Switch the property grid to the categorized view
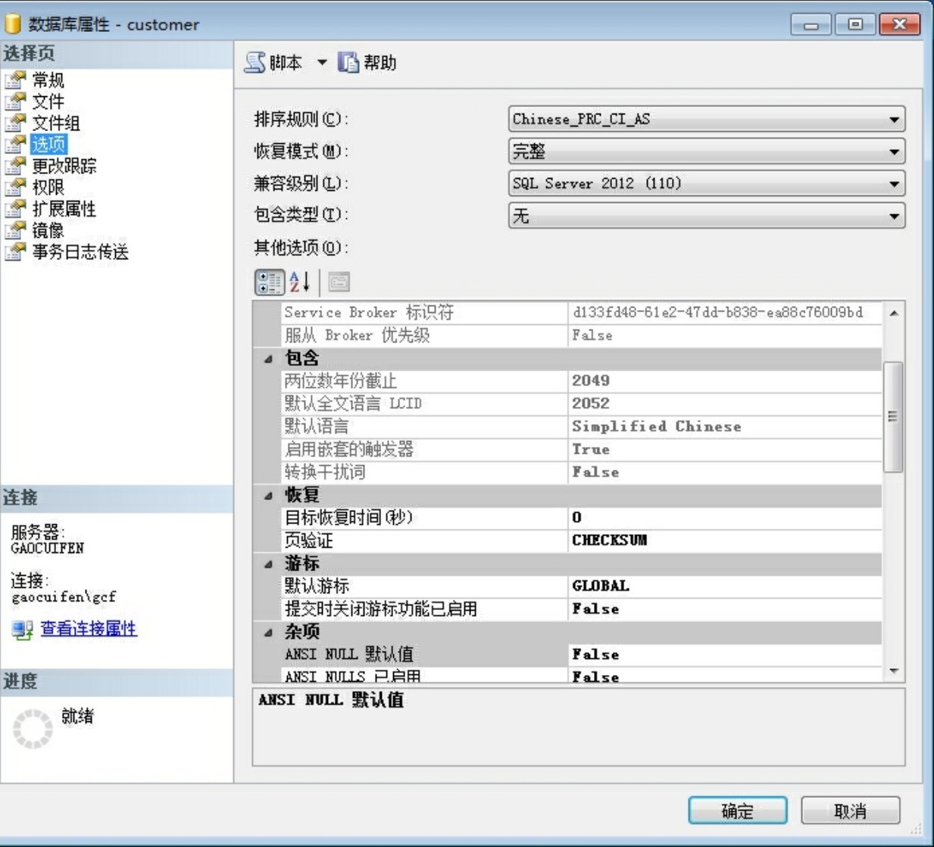 point(270,282)
